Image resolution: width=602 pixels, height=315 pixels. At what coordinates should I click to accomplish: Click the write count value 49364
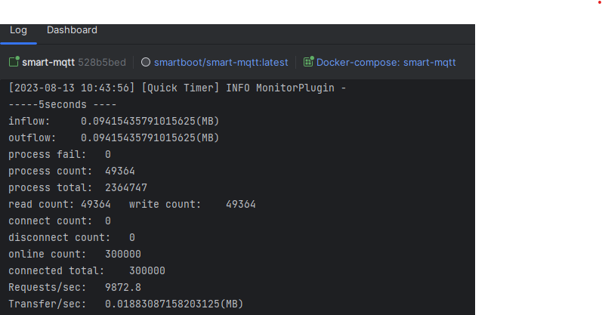tap(241, 204)
